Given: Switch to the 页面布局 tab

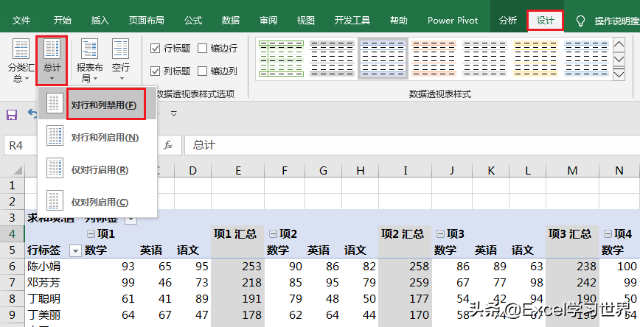Looking at the screenshot, I should click(x=147, y=21).
